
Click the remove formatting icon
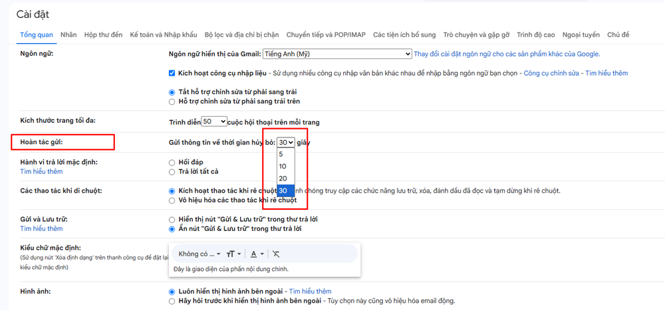(x=276, y=254)
